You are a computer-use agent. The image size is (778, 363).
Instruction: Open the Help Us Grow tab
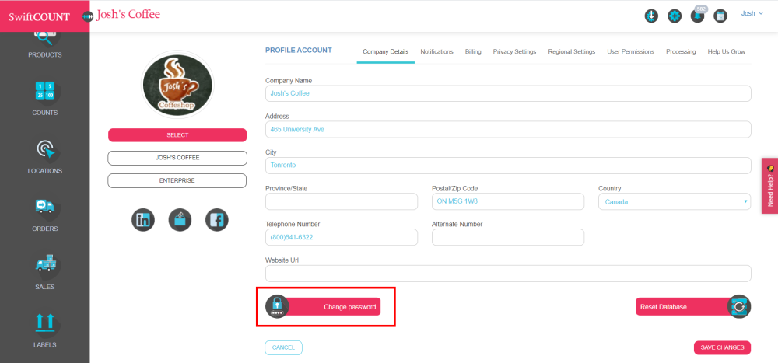[727, 51]
